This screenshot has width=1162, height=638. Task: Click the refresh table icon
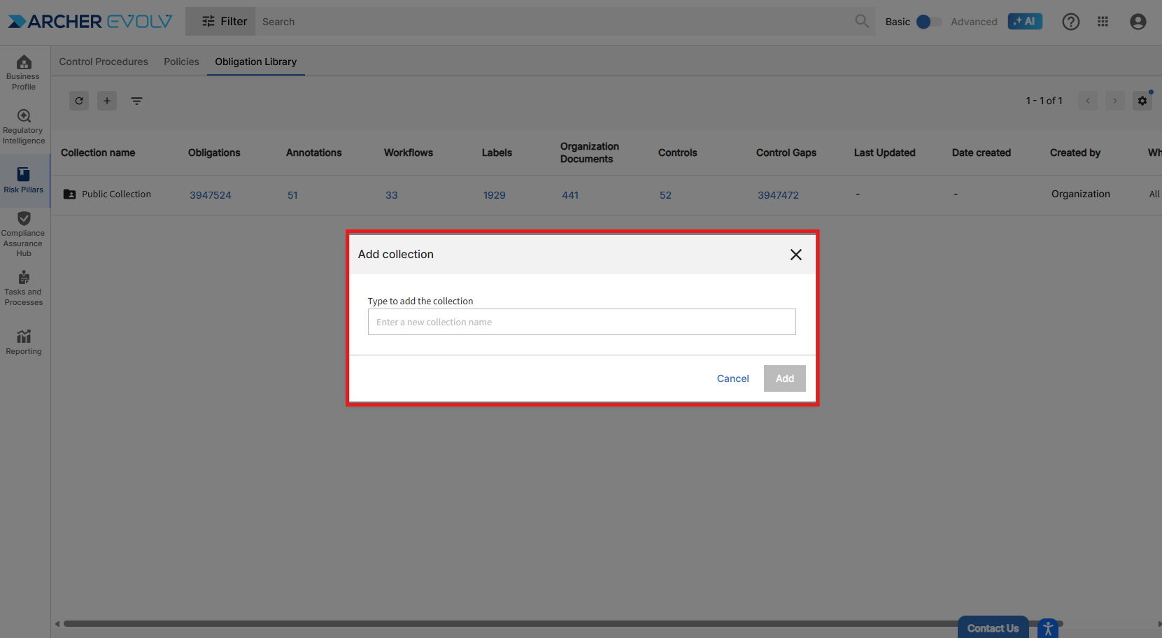(79, 101)
